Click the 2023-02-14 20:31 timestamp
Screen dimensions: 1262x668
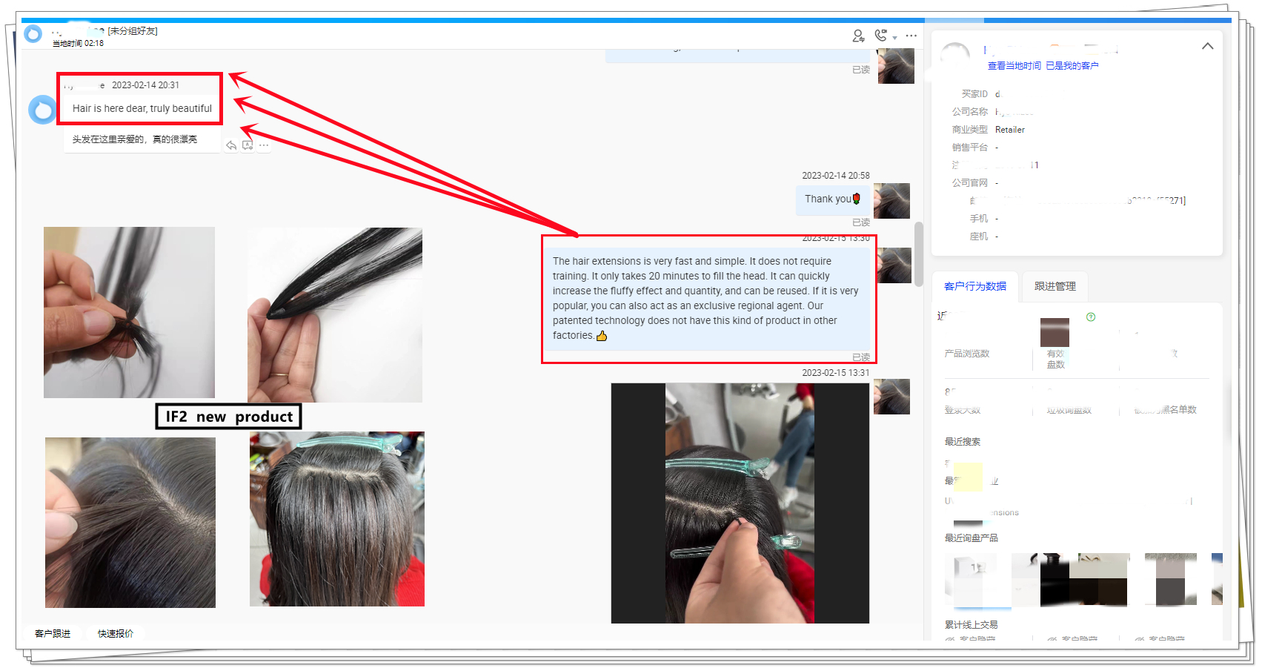[x=145, y=85]
